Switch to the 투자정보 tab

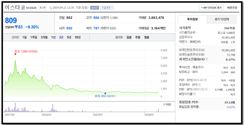[x=192, y=19]
